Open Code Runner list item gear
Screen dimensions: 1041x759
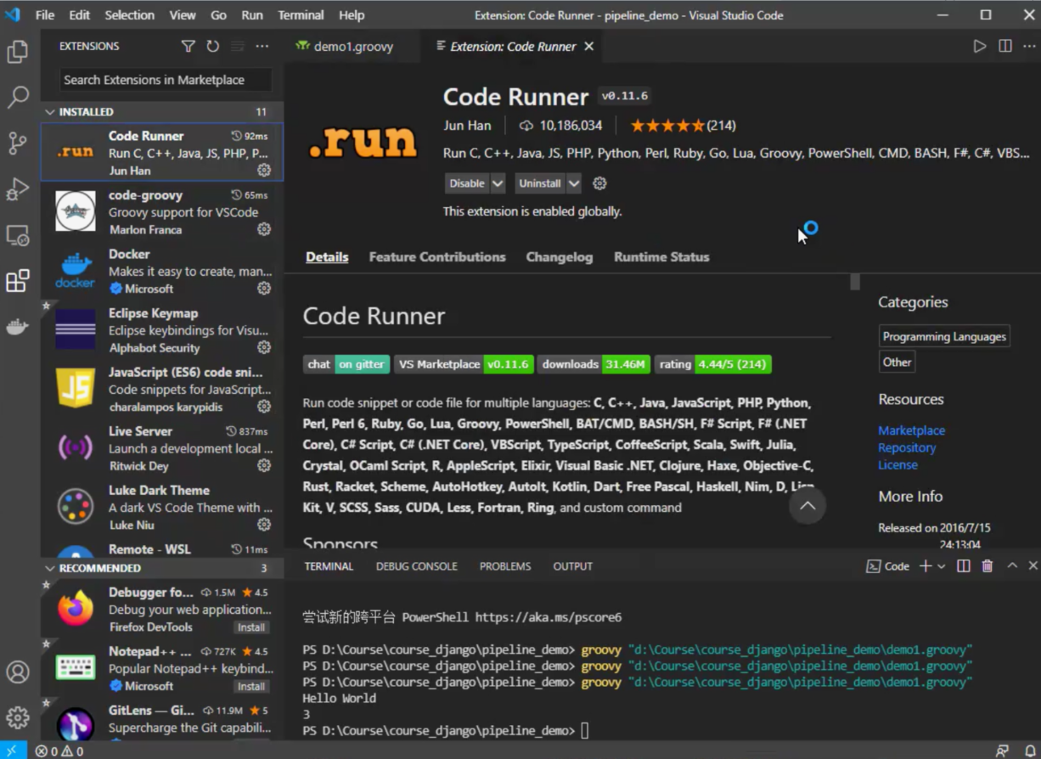click(264, 170)
